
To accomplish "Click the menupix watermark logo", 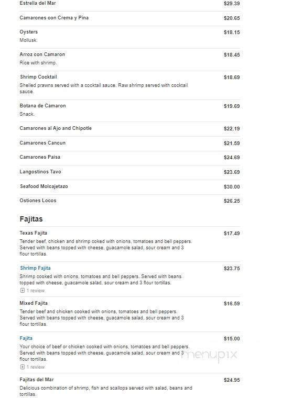I will pyautogui.click(x=209, y=355).
